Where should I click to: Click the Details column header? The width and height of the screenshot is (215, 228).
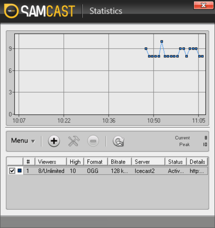[x=197, y=162]
